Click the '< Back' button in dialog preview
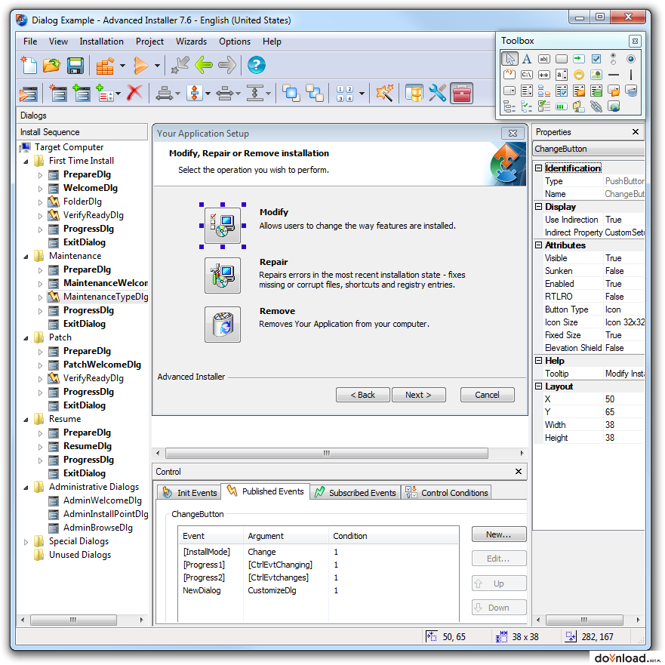665x665 pixels. click(x=362, y=395)
